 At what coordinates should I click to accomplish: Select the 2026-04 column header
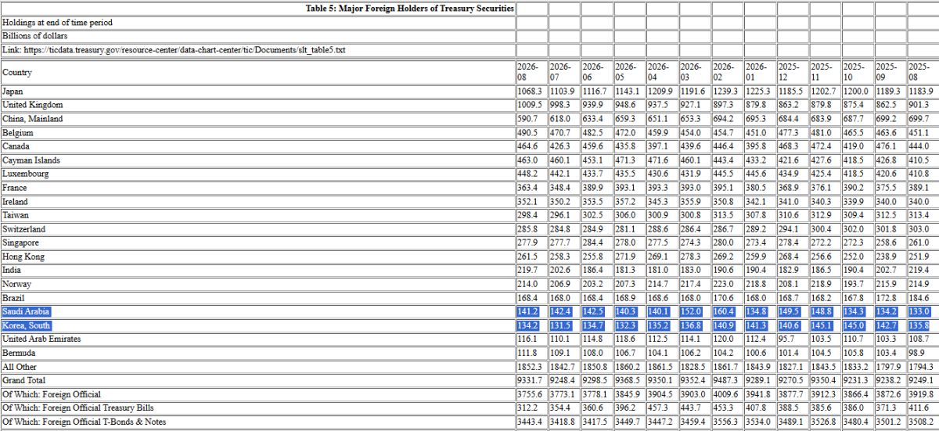[x=662, y=72]
